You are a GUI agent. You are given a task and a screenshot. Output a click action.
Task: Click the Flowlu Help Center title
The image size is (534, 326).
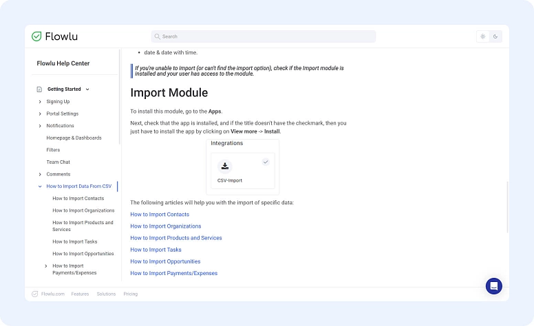[x=63, y=63]
